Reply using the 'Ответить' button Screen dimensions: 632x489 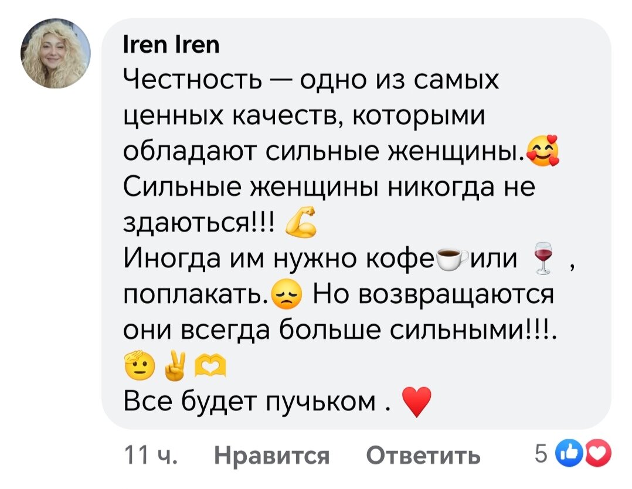click(423, 456)
